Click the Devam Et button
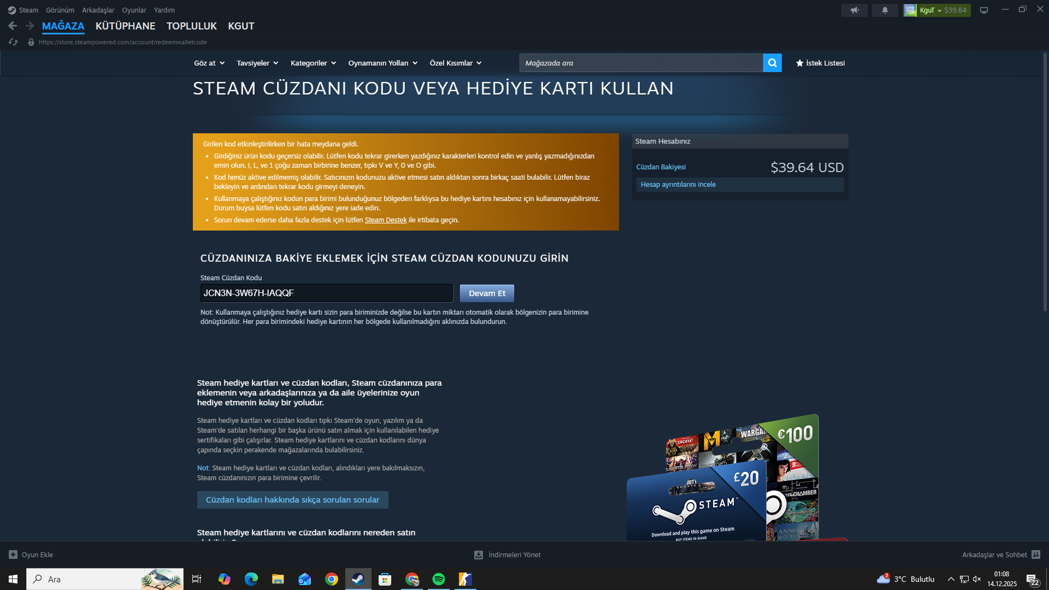This screenshot has width=1049, height=590. point(487,293)
